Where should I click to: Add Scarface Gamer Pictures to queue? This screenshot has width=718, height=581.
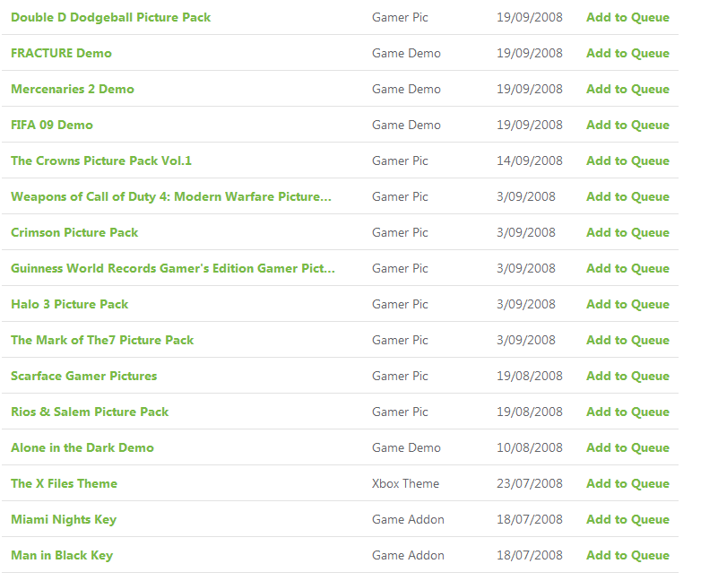point(627,376)
